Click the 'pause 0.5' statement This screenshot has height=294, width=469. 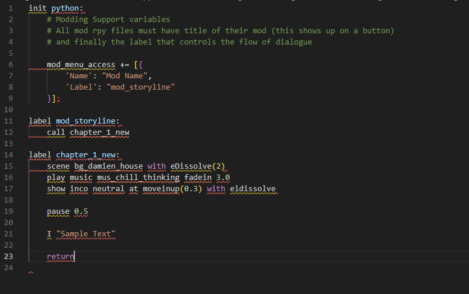67,211
